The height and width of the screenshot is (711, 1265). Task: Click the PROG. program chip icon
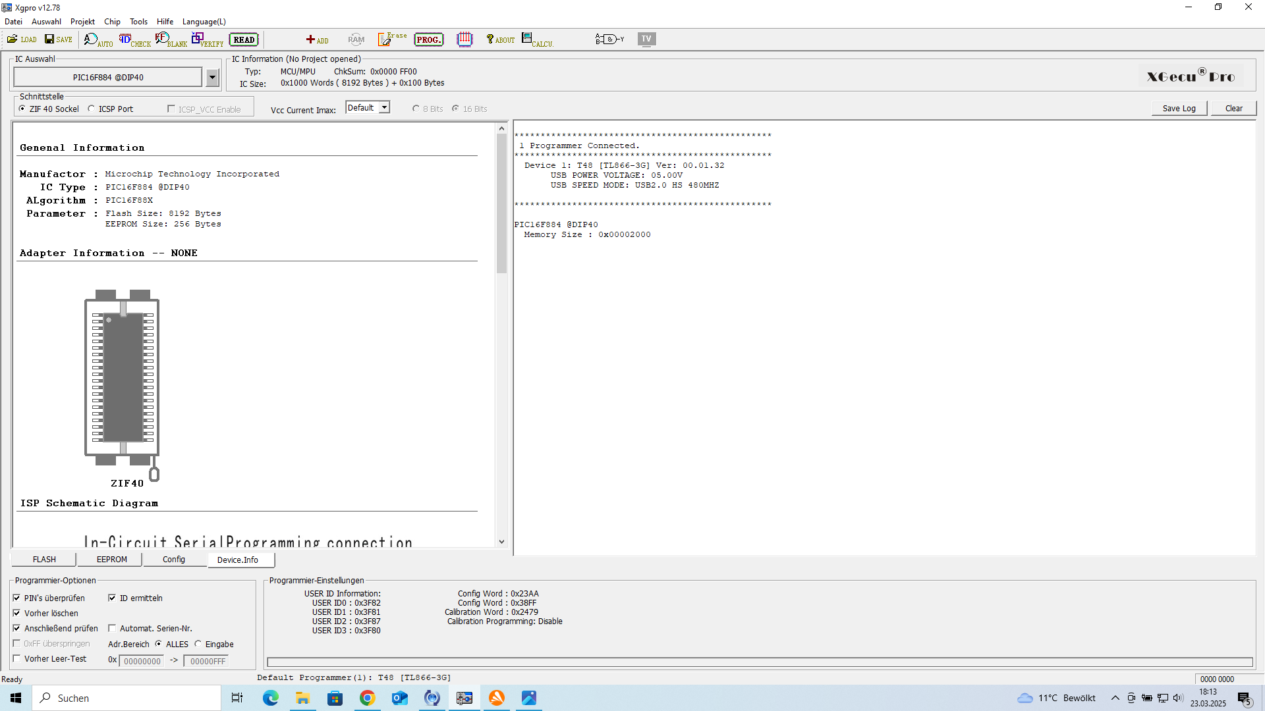coord(429,39)
